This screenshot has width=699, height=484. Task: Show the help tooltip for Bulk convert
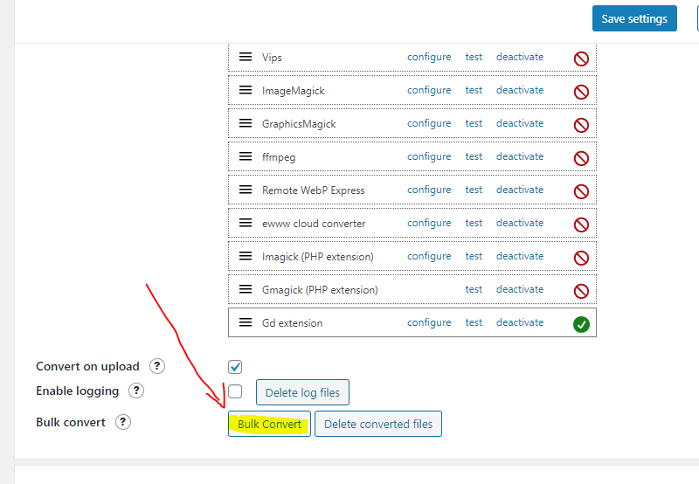tap(123, 422)
